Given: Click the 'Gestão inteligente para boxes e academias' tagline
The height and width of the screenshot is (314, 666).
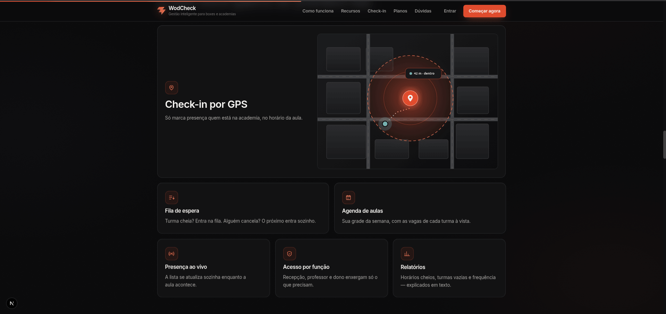Looking at the screenshot, I should 202,14.
